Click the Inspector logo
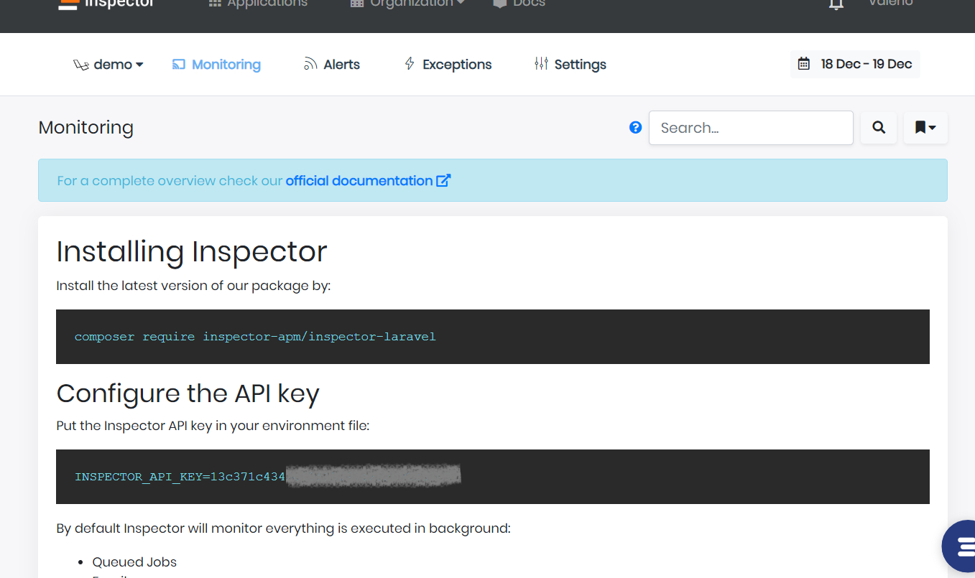Image resolution: width=975 pixels, height=578 pixels. click(x=106, y=4)
